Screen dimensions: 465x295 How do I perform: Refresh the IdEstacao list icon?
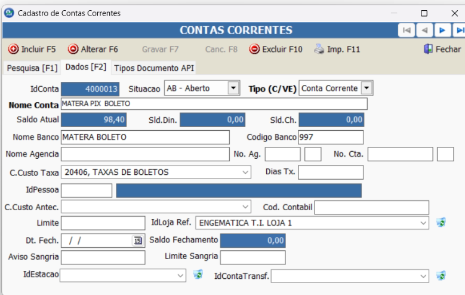point(198,275)
